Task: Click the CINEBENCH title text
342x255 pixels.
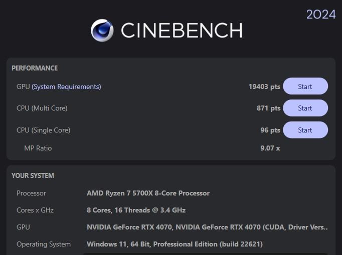Action: (181, 30)
